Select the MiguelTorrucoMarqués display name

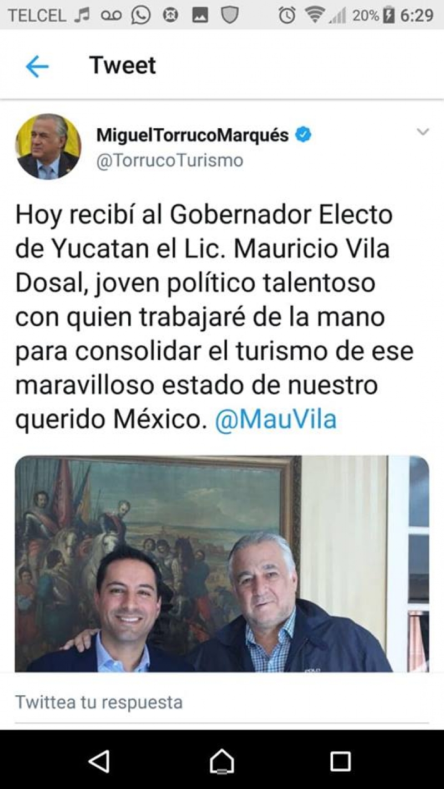point(193,135)
